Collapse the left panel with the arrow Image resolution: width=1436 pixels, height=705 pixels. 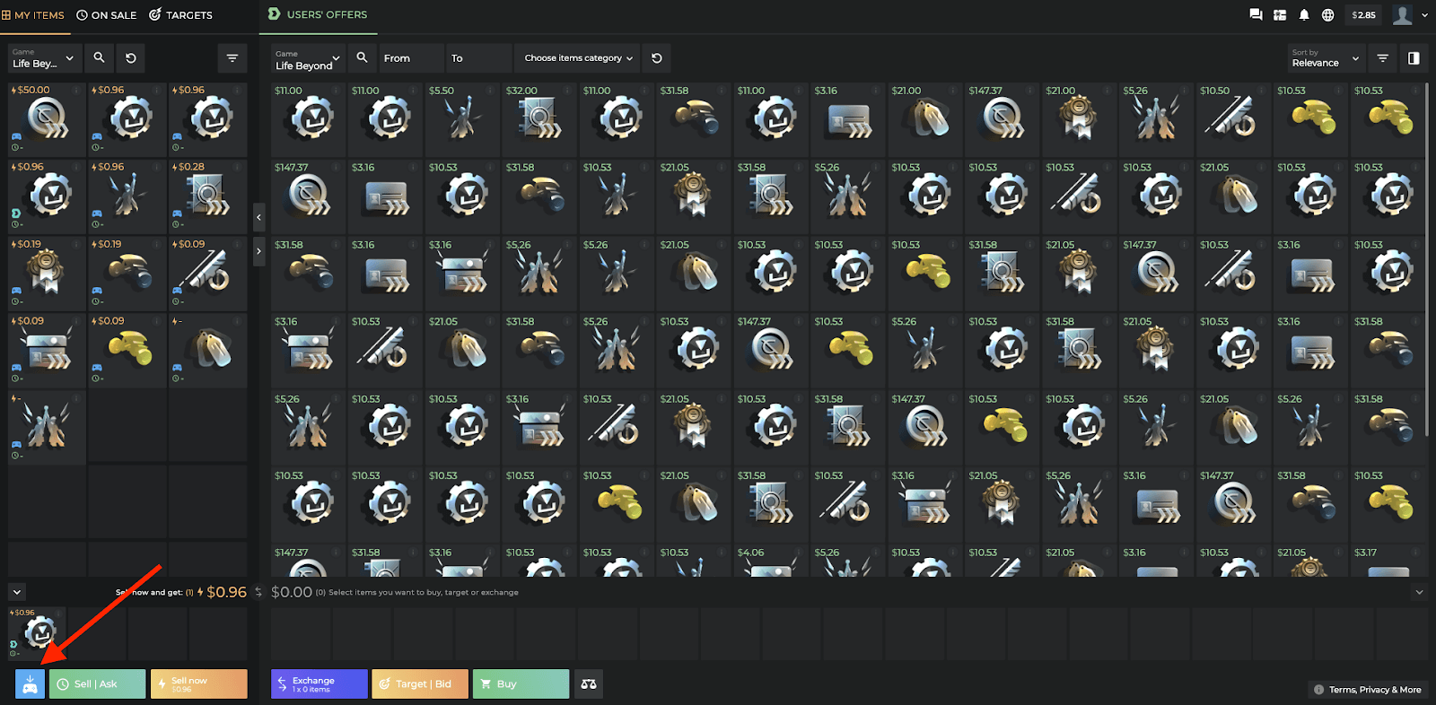(258, 217)
